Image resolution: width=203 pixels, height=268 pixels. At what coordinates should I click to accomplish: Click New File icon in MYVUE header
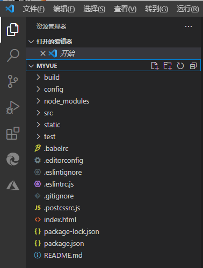coord(155,66)
